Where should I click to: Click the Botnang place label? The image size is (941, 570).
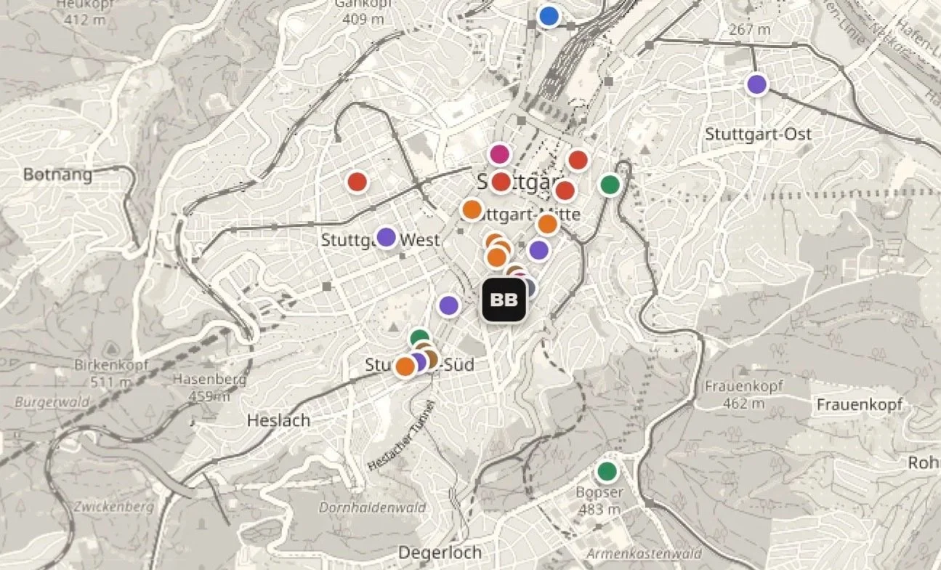click(58, 174)
